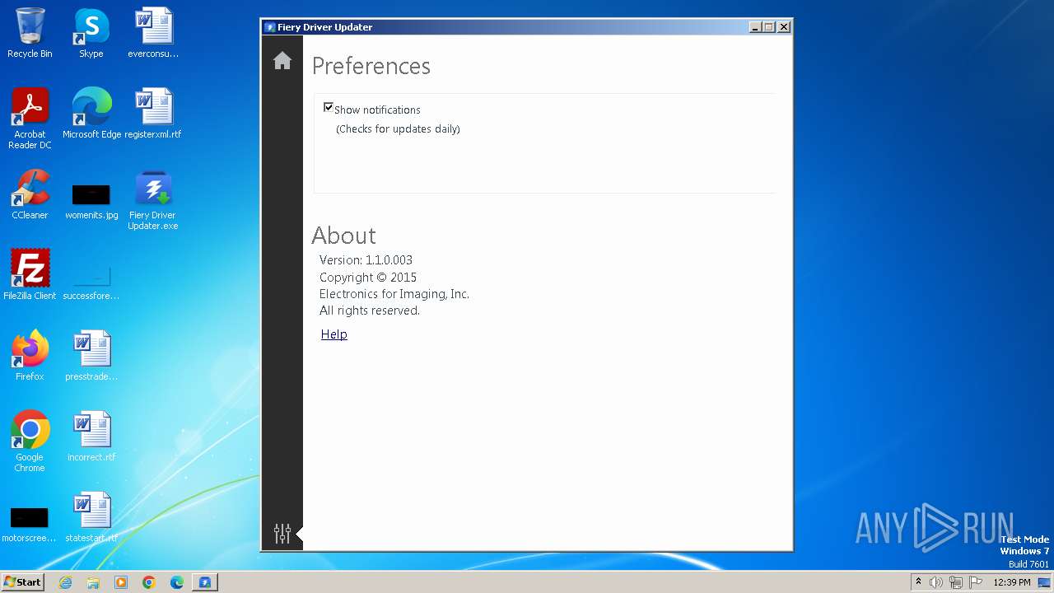Open the Recycle Bin desktop icon
The height and width of the screenshot is (593, 1054).
click(30, 33)
